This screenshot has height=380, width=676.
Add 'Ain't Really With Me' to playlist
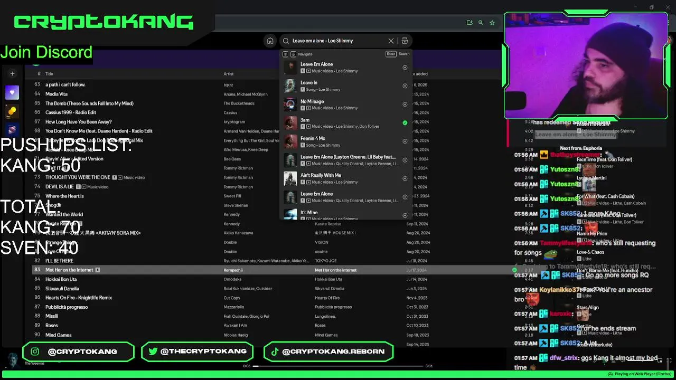(405, 178)
